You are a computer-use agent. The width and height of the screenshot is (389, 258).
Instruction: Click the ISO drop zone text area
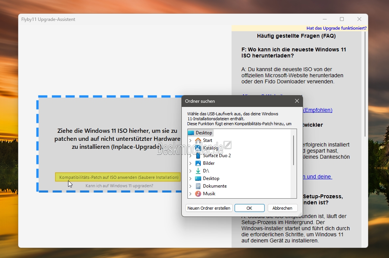pos(117,139)
